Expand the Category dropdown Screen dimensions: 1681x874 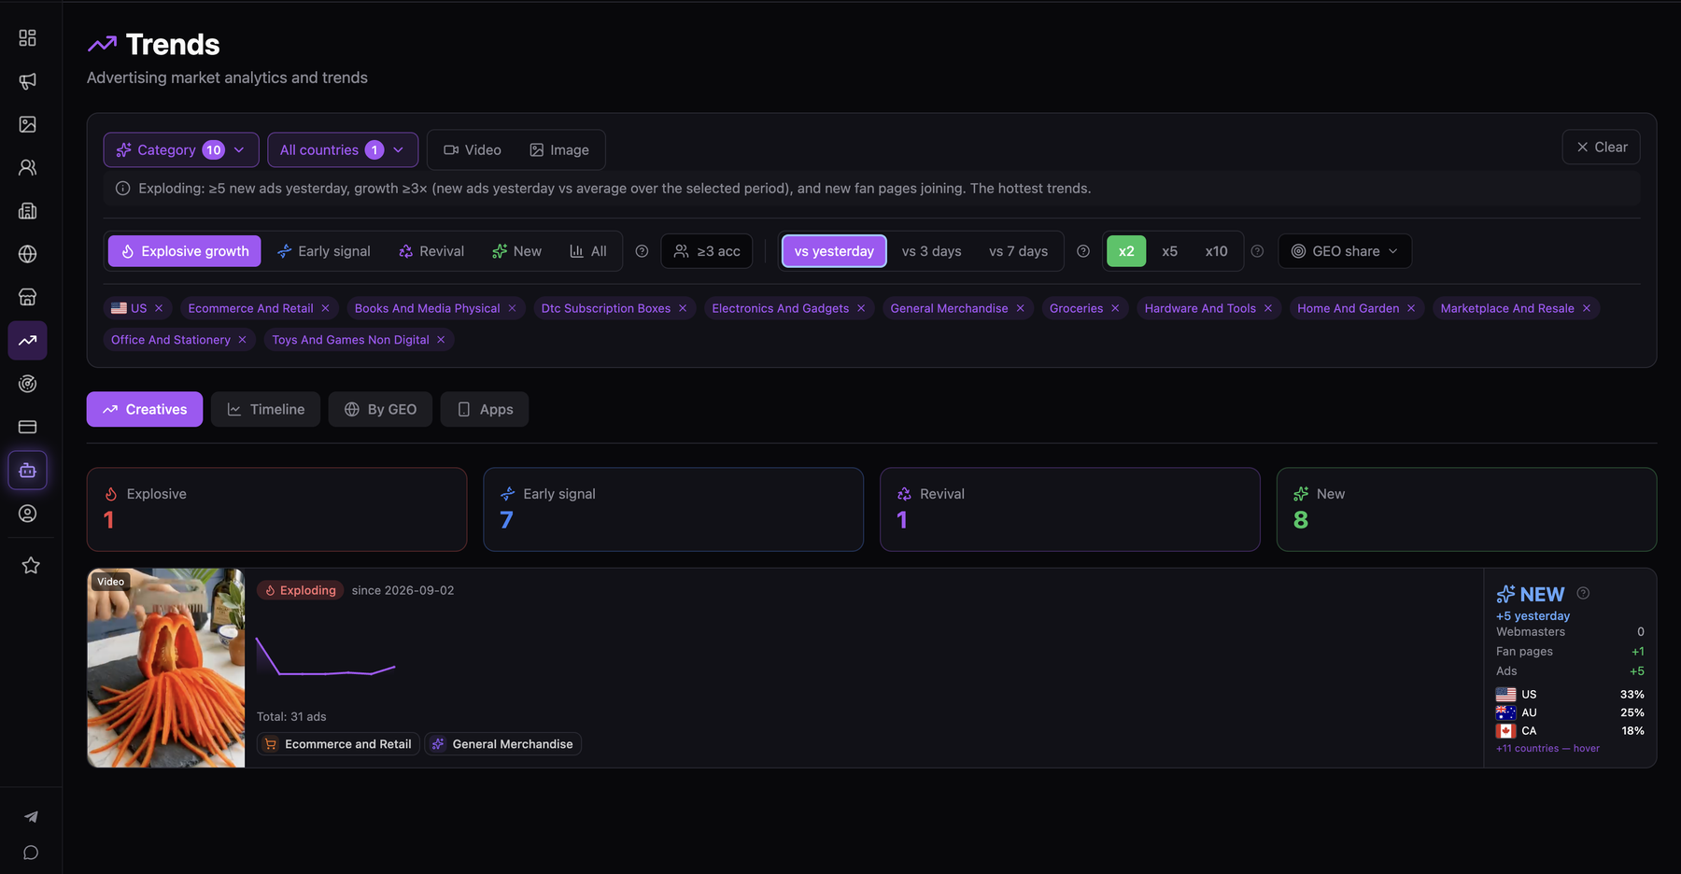coord(181,149)
